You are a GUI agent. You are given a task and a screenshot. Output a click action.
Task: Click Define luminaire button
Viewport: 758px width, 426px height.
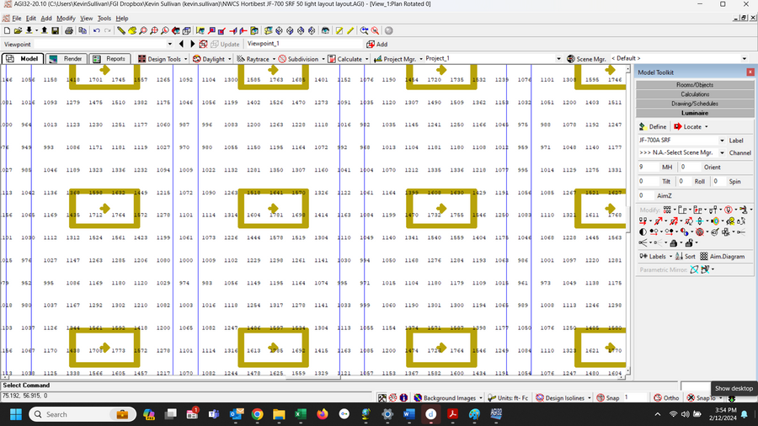[x=653, y=126]
